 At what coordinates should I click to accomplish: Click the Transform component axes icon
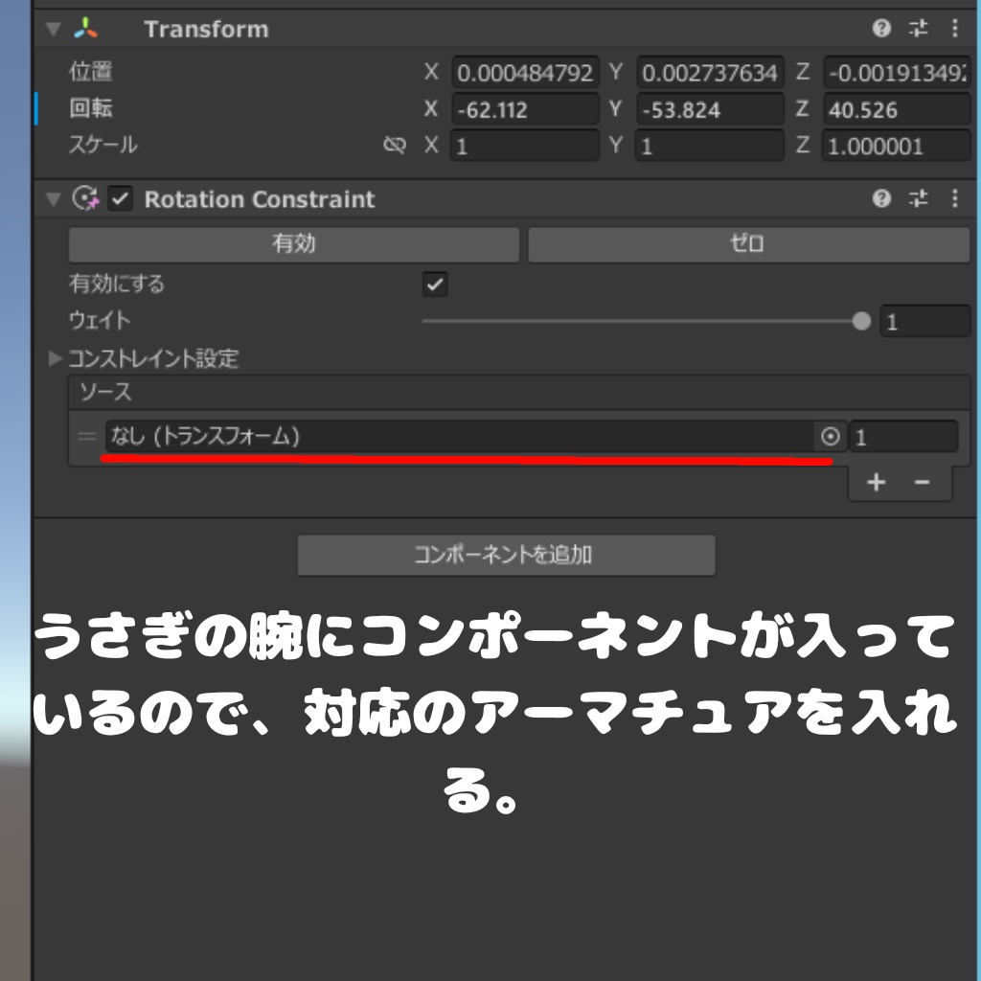point(85,28)
